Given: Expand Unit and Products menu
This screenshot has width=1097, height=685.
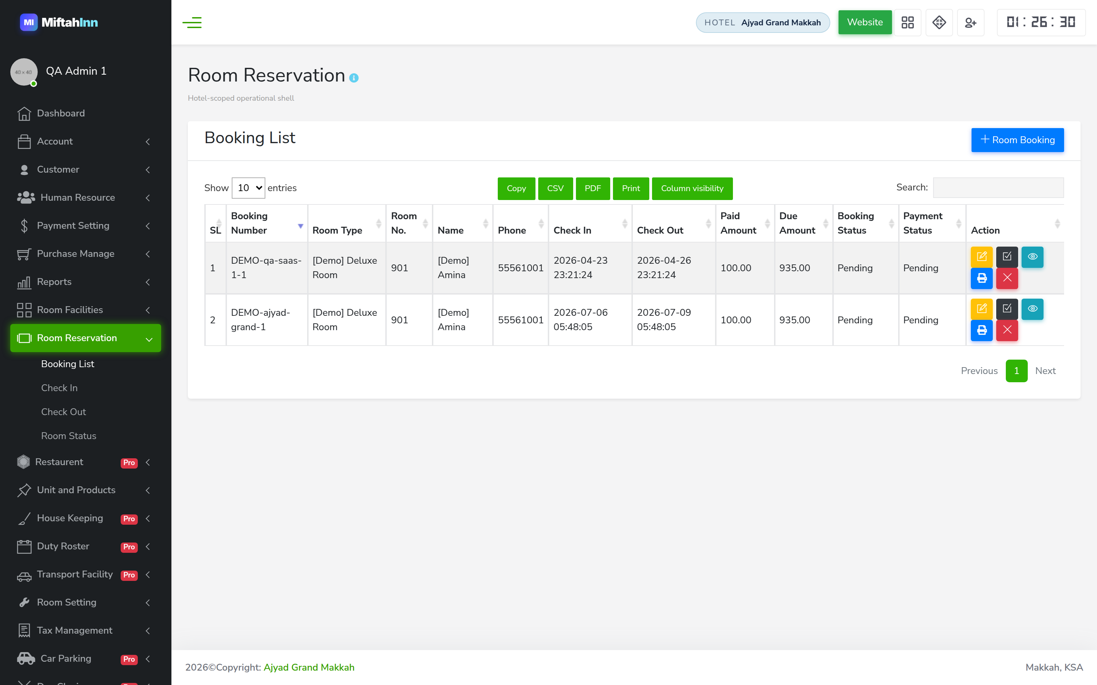Looking at the screenshot, I should pos(86,490).
